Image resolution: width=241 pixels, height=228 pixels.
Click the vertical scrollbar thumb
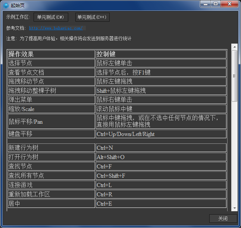[234, 76]
